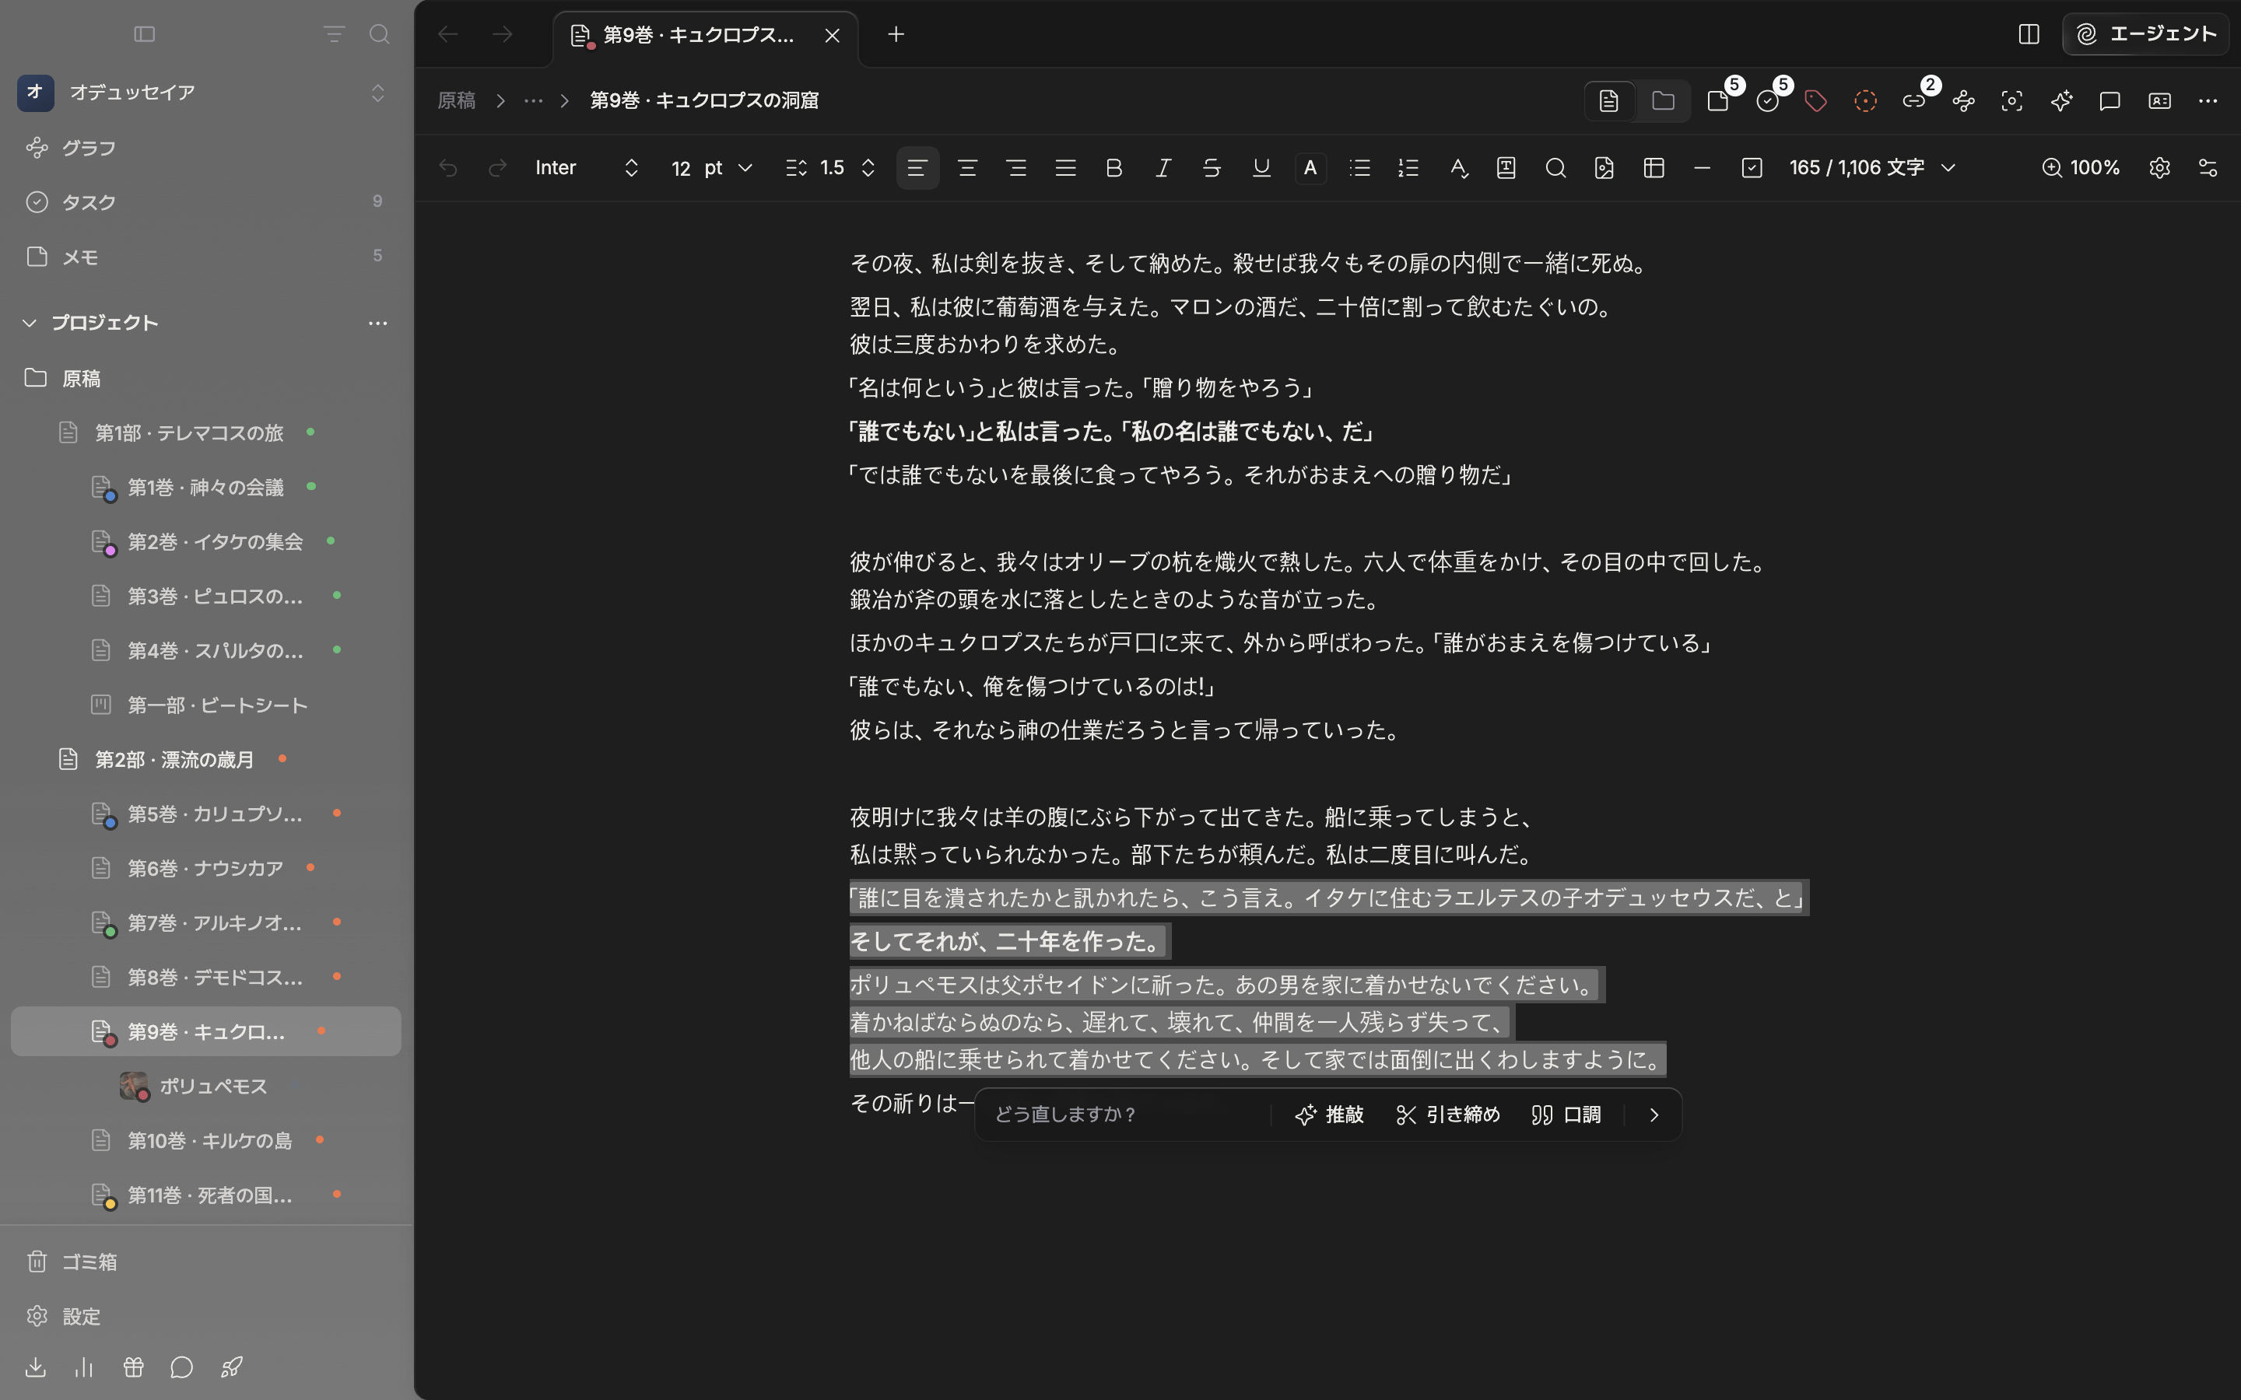Open find in document icon
The height and width of the screenshot is (1400, 2241).
(x=1555, y=167)
